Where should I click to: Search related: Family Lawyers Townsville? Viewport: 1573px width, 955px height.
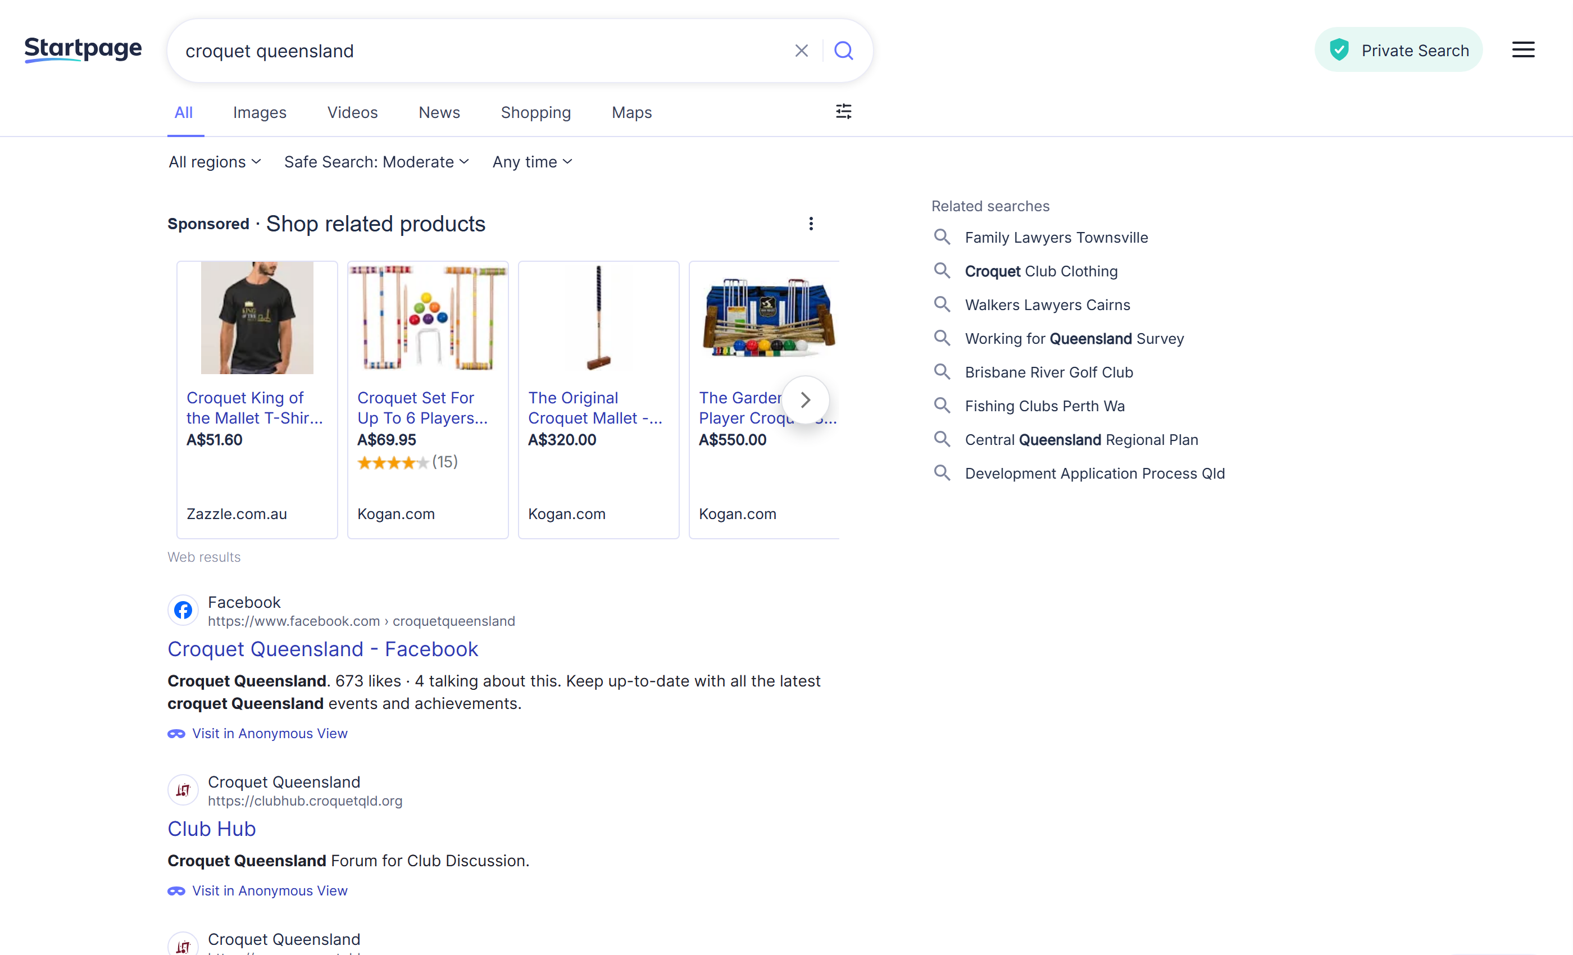point(1057,238)
